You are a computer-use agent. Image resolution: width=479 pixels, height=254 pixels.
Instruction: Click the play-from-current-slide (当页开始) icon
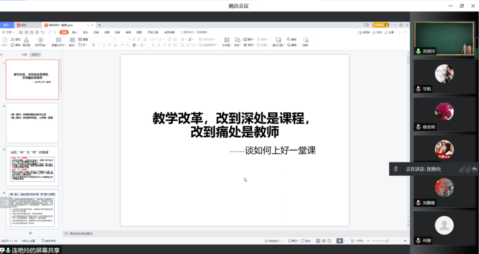[x=41, y=40]
